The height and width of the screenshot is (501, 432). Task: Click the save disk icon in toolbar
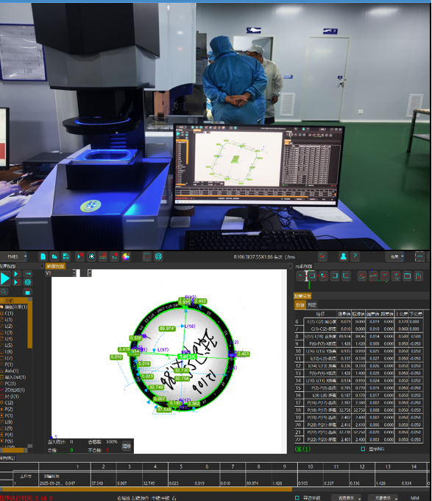65,256
